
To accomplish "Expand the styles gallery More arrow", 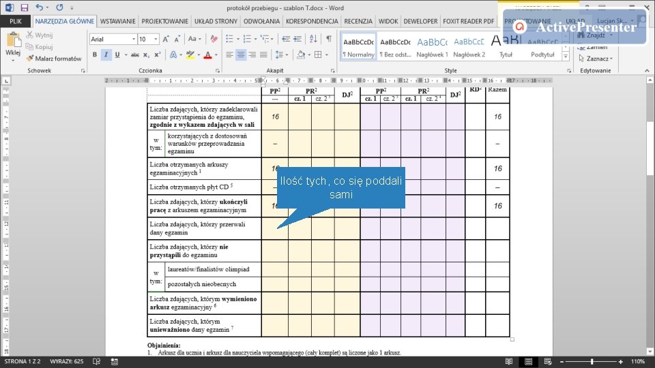I will (566, 56).
